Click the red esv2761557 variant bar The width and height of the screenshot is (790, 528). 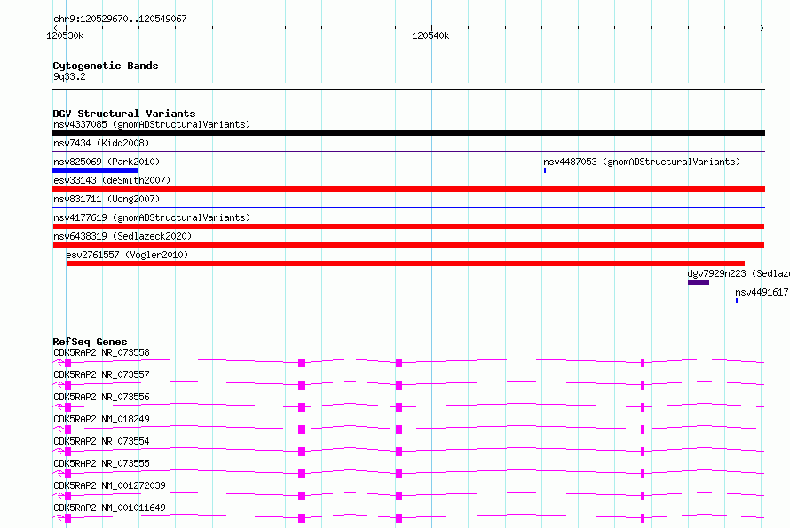[x=406, y=264]
